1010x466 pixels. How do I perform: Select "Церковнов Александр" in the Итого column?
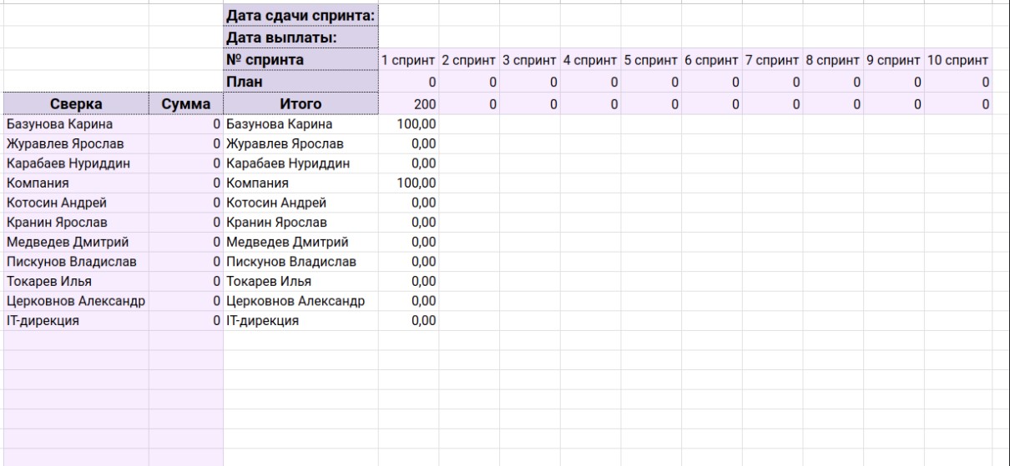[x=300, y=300]
